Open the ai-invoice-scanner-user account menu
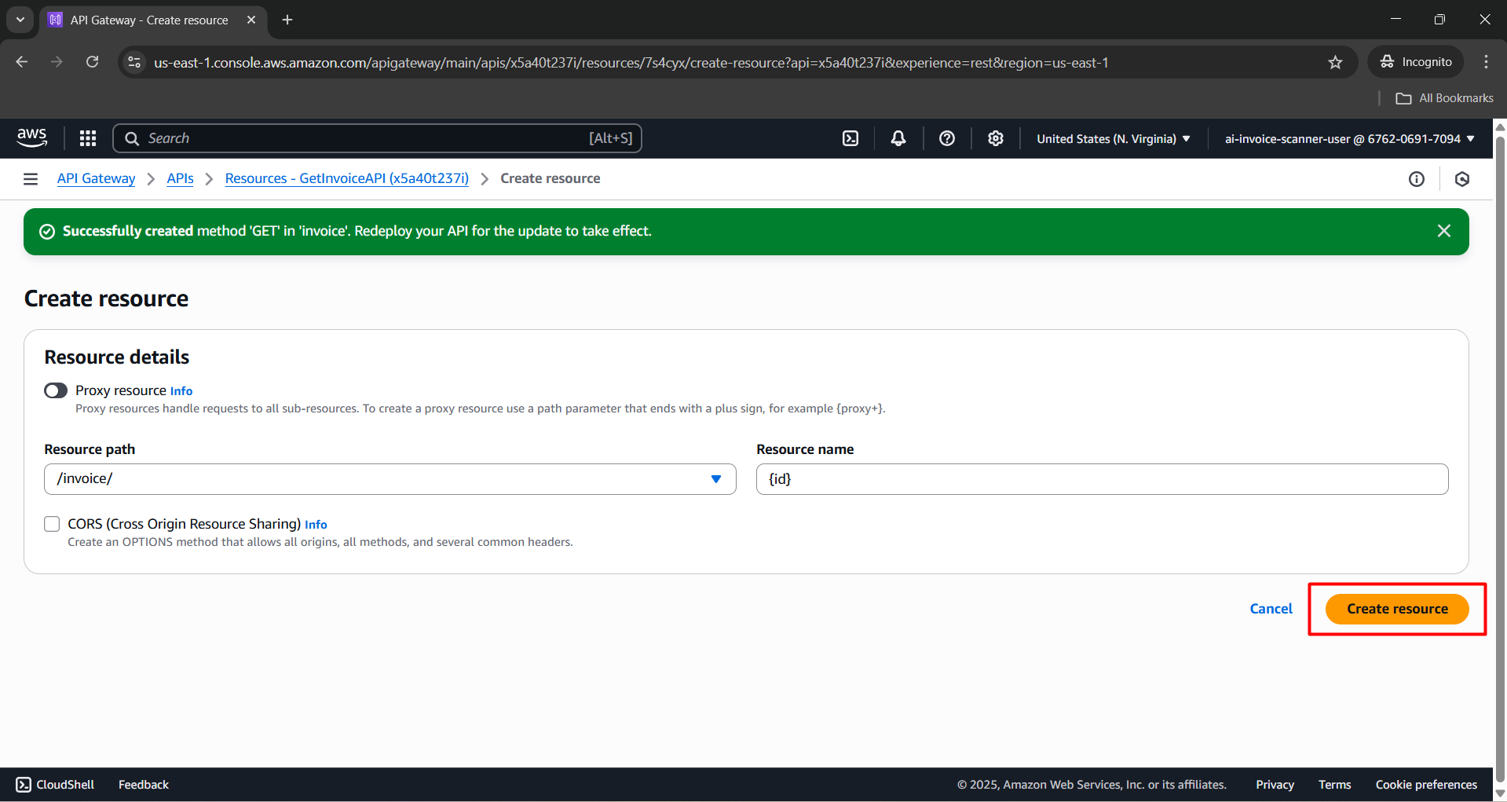The image size is (1507, 802). tap(1349, 139)
